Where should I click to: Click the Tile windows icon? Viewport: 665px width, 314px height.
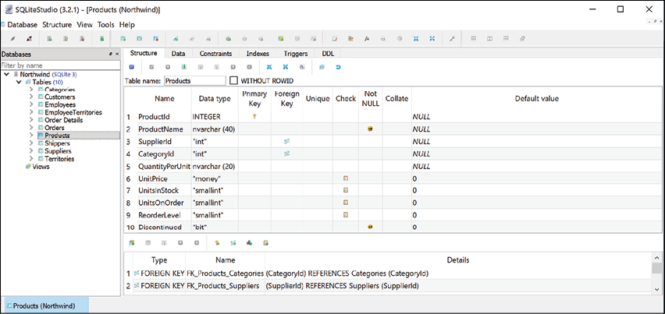[x=473, y=38]
